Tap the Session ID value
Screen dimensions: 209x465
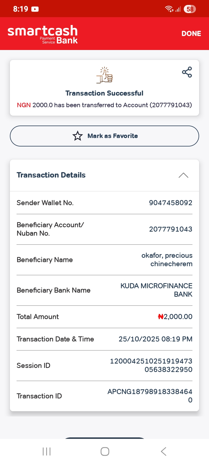coord(151,365)
